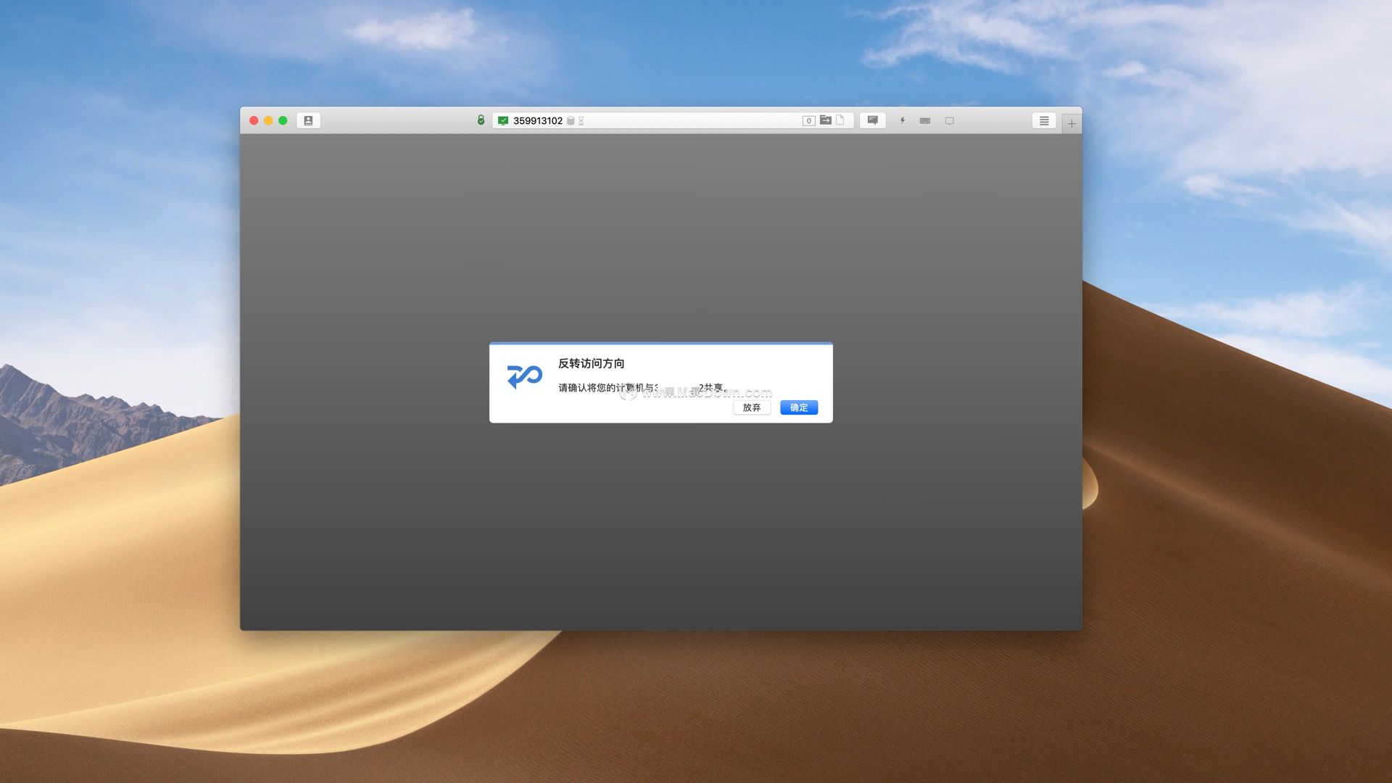The width and height of the screenshot is (1392, 783).
Task: Add a new session tab with plus
Action: coord(1072,123)
